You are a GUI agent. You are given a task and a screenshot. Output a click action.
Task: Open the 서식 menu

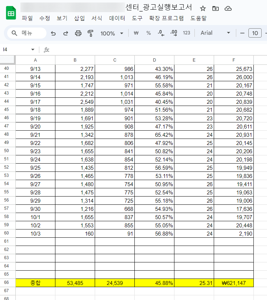pyautogui.click(x=97, y=18)
